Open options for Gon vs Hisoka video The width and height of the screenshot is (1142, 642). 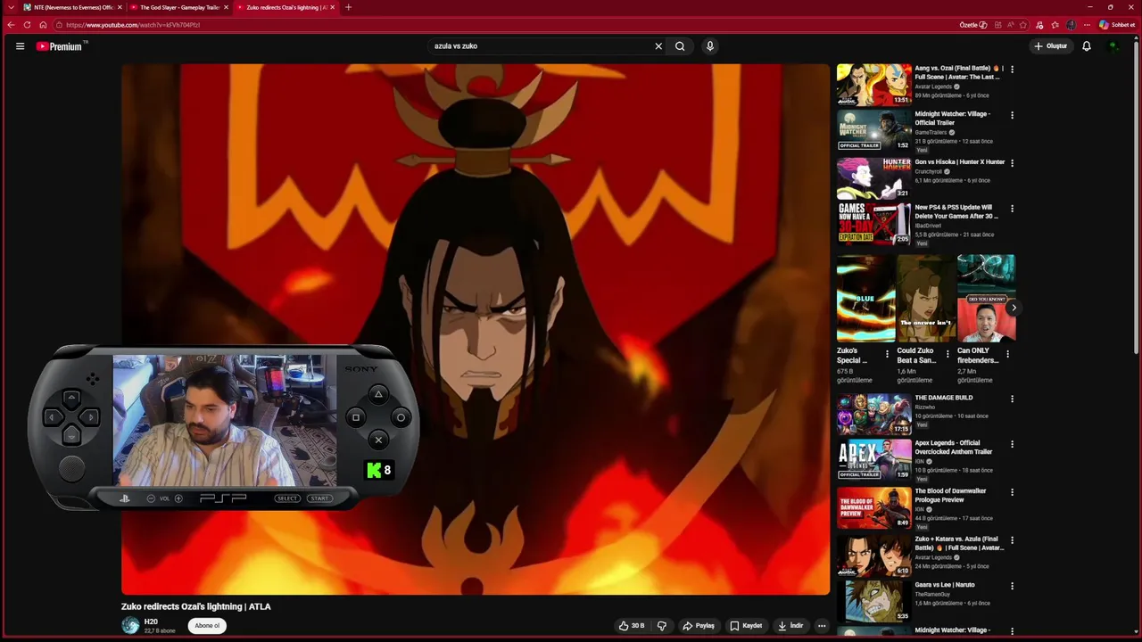click(x=1012, y=163)
